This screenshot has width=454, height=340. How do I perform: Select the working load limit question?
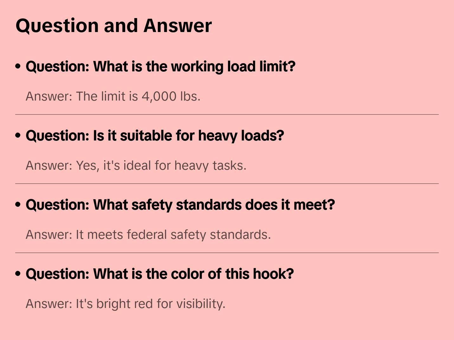[x=160, y=67]
